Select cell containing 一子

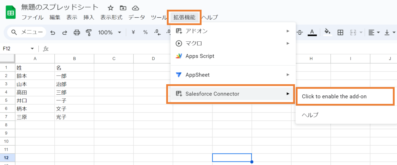tap(74, 100)
